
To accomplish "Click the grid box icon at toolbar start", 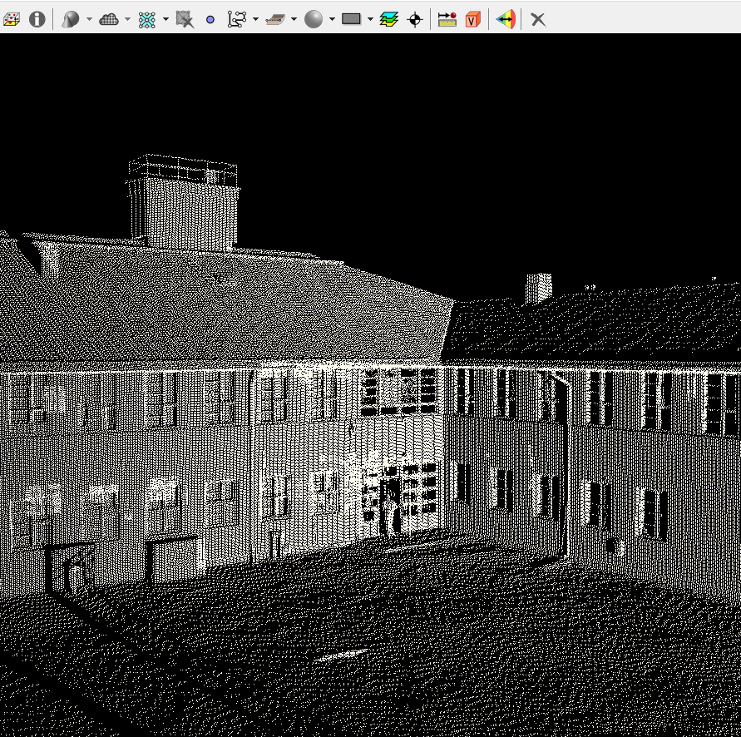I will click(12, 19).
